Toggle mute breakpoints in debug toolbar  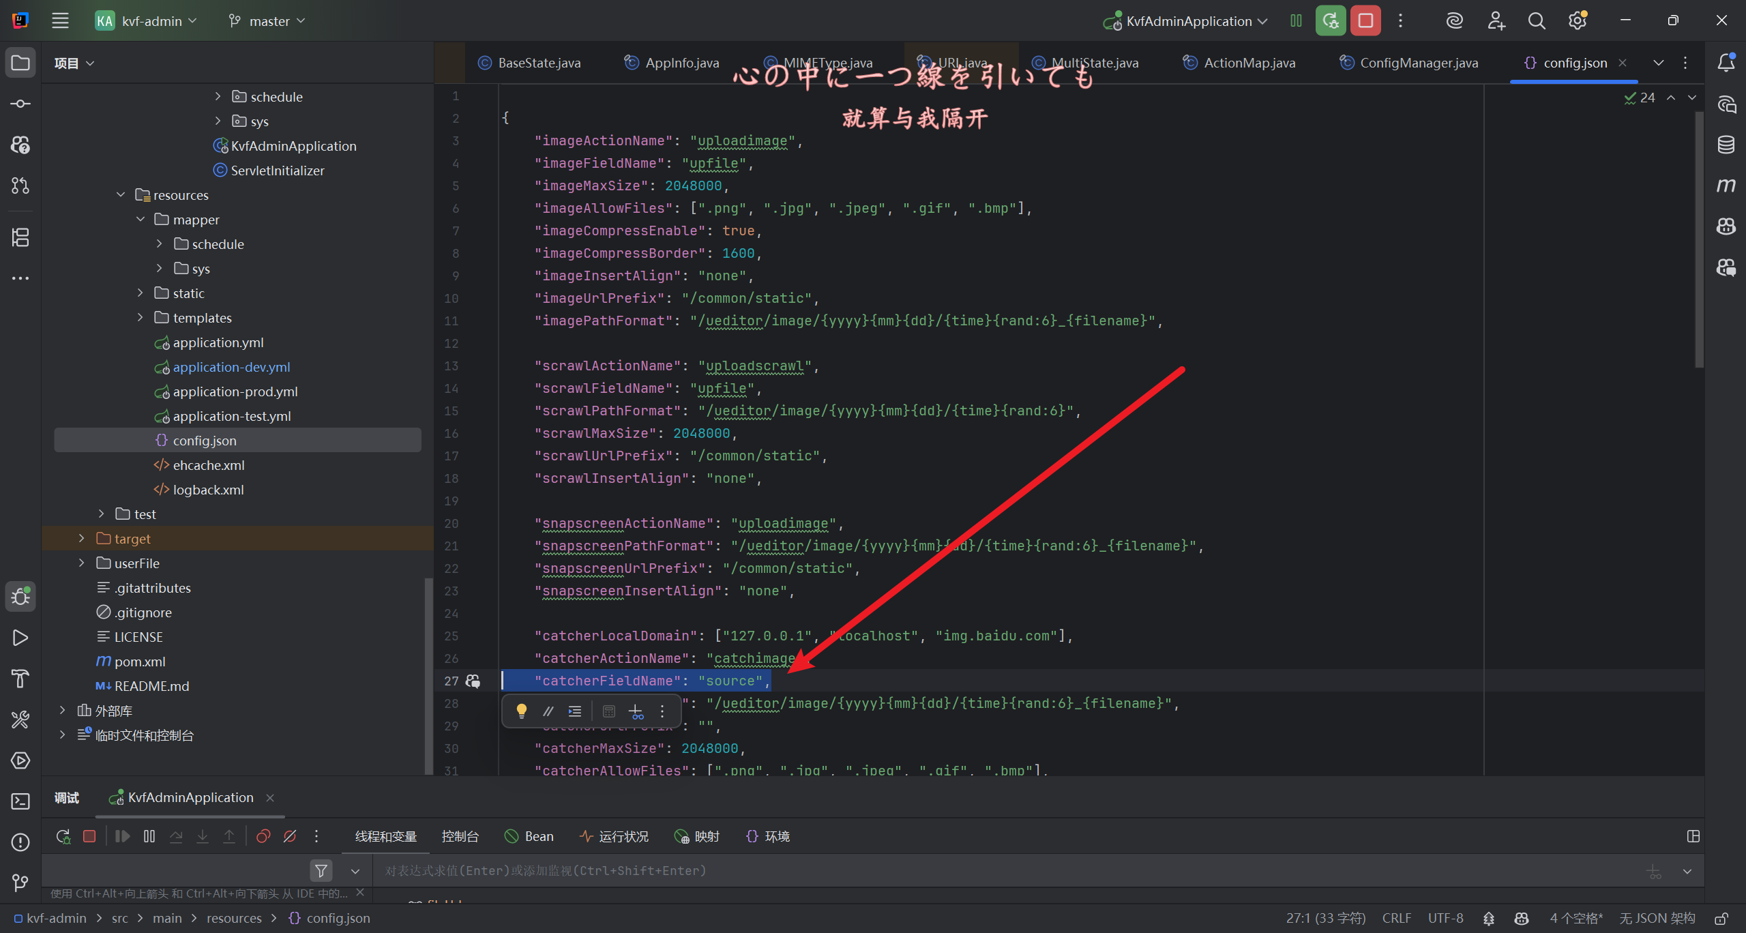tap(290, 836)
